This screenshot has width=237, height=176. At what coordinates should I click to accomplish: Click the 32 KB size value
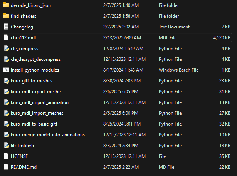click(x=225, y=124)
